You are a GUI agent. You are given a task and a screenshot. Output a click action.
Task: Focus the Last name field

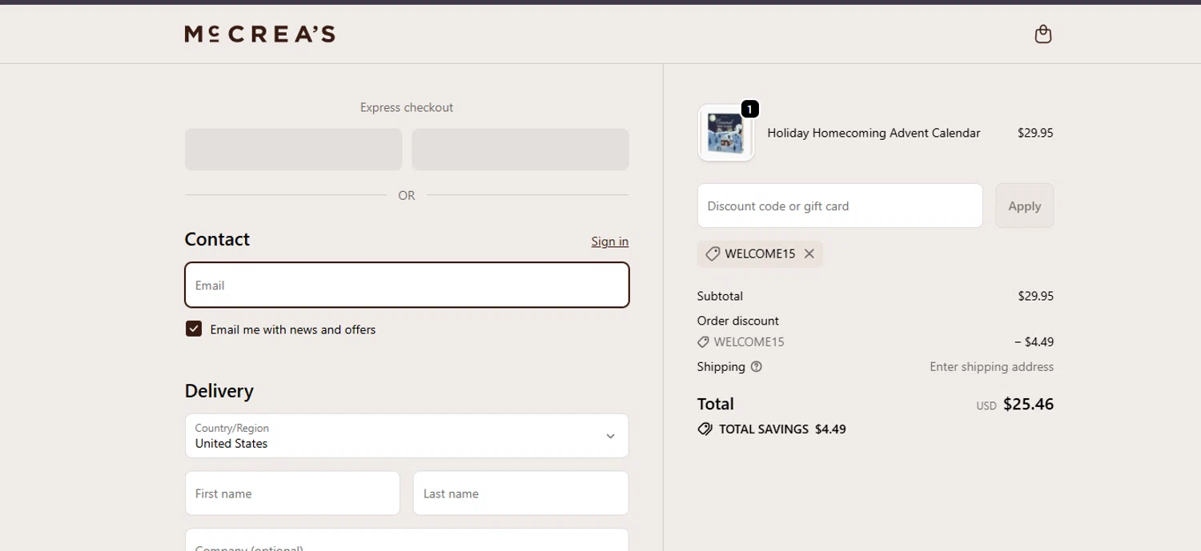(520, 493)
